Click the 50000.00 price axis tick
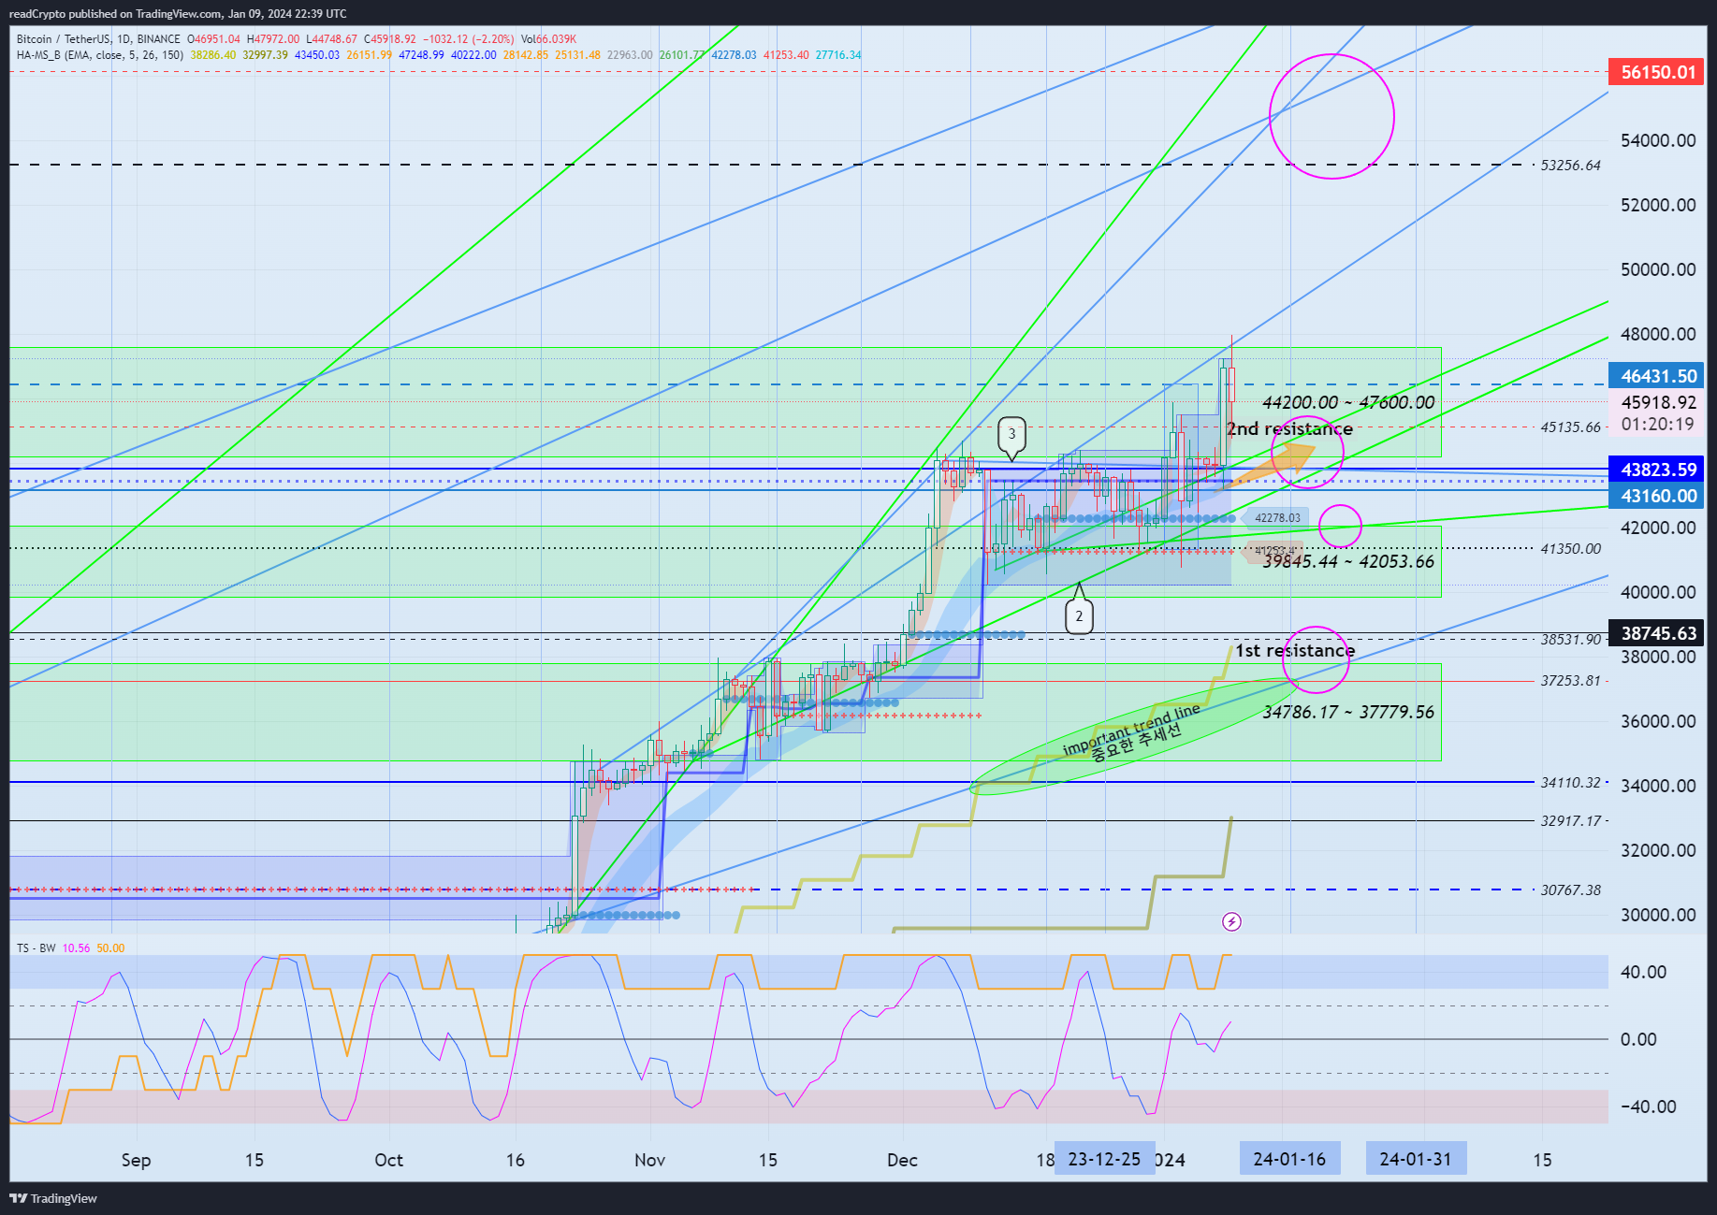This screenshot has height=1215, width=1717. coord(1658,269)
